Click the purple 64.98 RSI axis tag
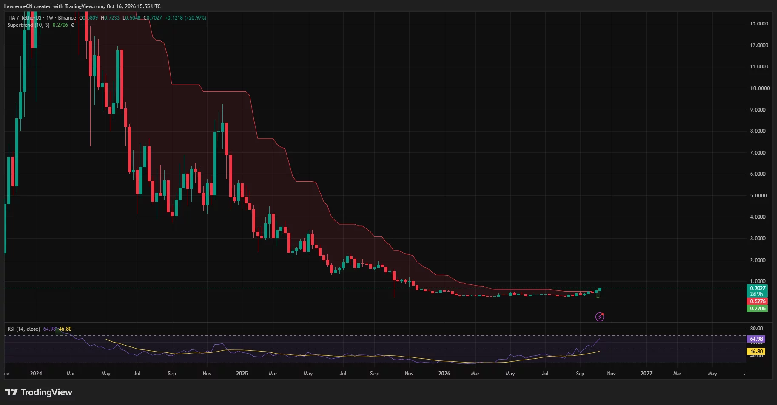This screenshot has height=405, width=777. coord(756,339)
